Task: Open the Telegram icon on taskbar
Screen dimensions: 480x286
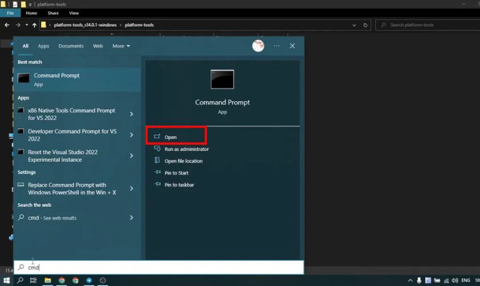Action: (x=89, y=280)
